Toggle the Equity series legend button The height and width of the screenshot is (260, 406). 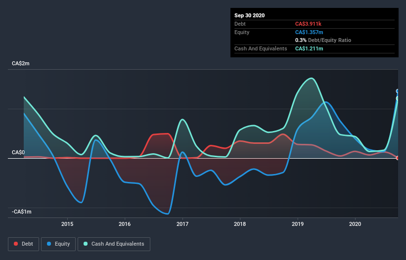tap(58, 244)
